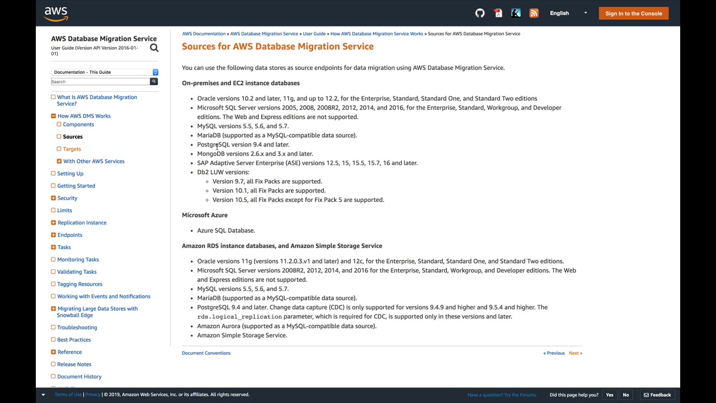Click the footer arrow beside Terms of Use
716x403 pixels.
[43, 395]
